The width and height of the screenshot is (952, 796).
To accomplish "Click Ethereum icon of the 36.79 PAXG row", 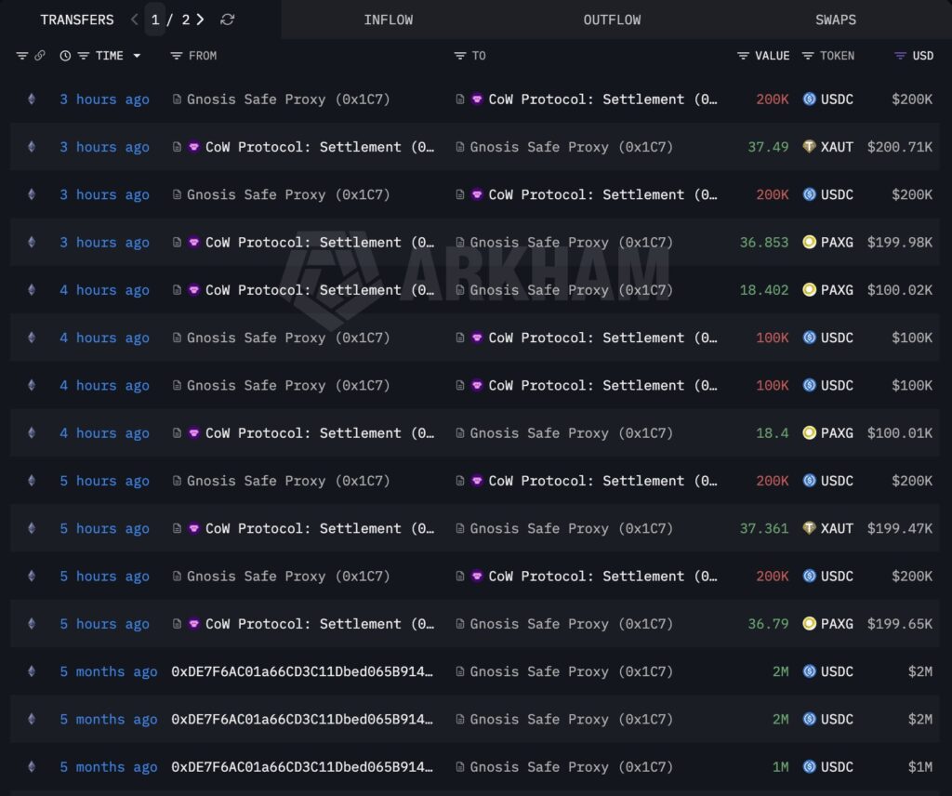I will pos(32,624).
